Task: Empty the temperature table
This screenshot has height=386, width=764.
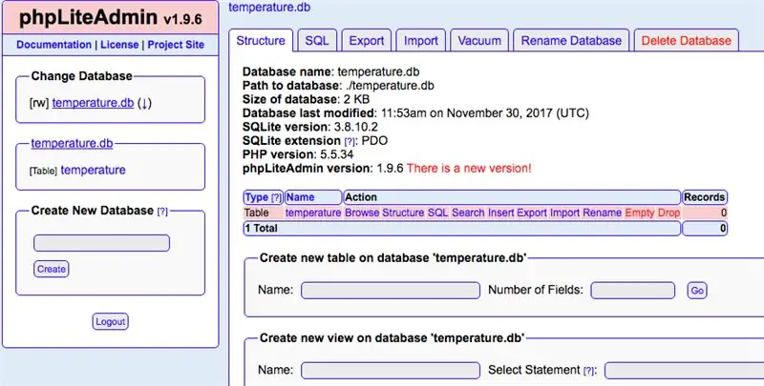Action: [x=639, y=213]
